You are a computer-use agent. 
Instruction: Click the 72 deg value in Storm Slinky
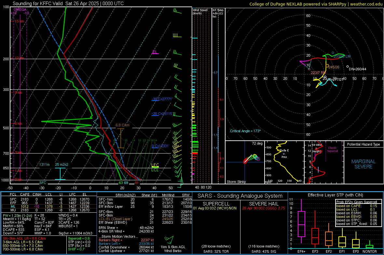pyautogui.click(x=257, y=143)
